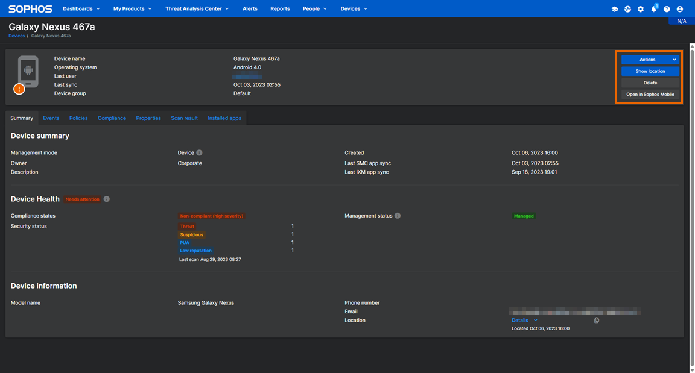Open user account profile icon
This screenshot has width=695, height=373.
pos(680,9)
